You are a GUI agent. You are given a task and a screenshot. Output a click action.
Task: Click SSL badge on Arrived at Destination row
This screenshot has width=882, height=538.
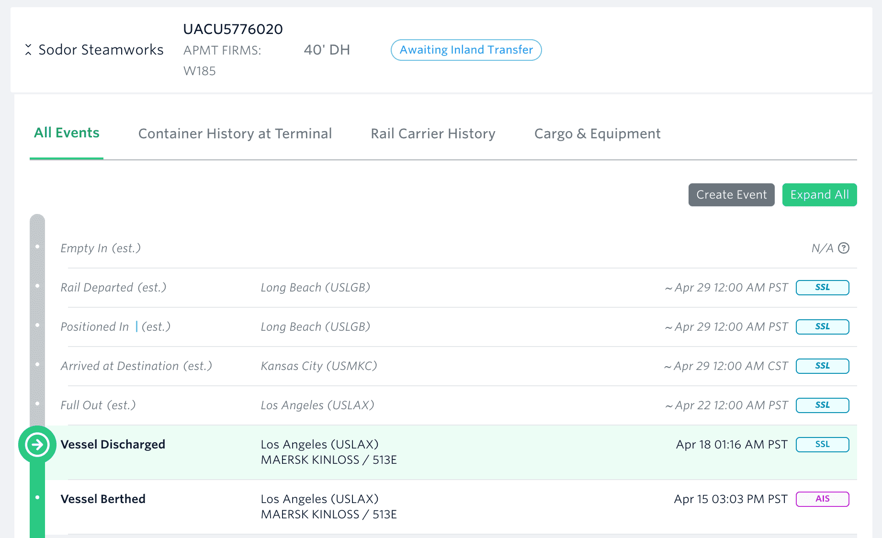[822, 366]
